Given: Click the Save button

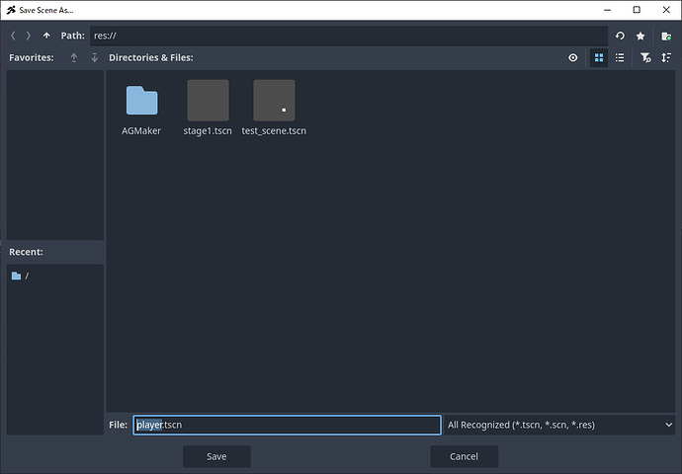Looking at the screenshot, I should click(x=216, y=456).
